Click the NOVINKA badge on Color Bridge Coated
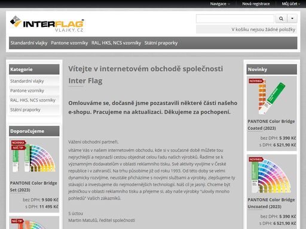Image resolution: width=306 pixels, height=229 pixels. point(256,81)
